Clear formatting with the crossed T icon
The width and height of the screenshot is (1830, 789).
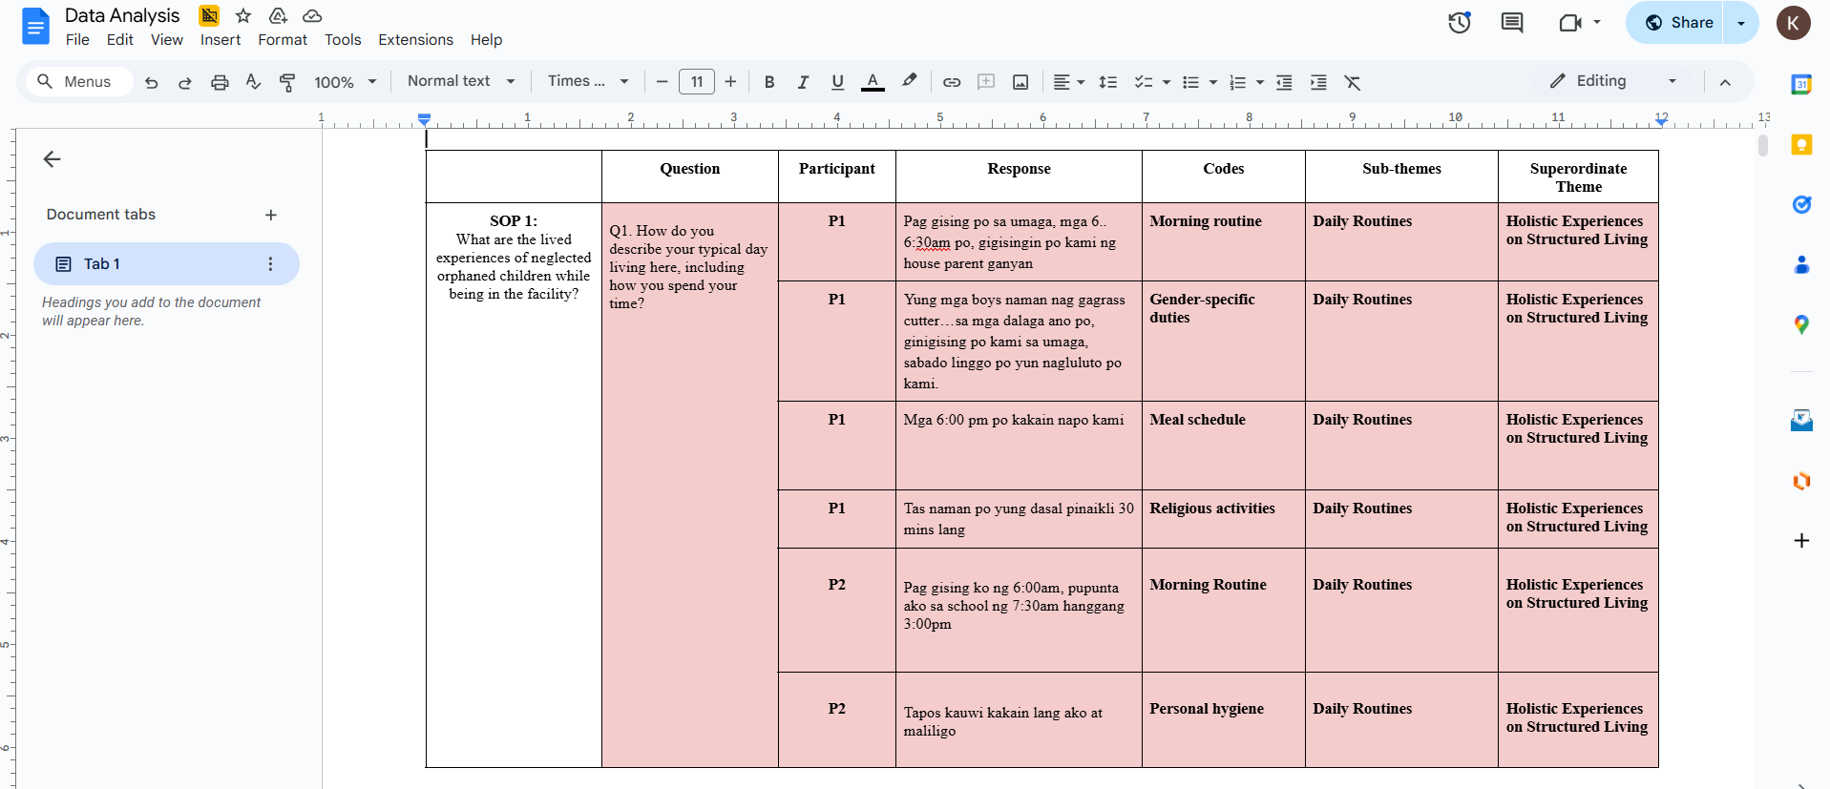(1353, 82)
